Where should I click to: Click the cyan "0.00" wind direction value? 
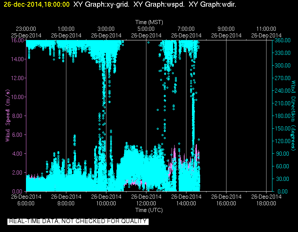[282, 191]
